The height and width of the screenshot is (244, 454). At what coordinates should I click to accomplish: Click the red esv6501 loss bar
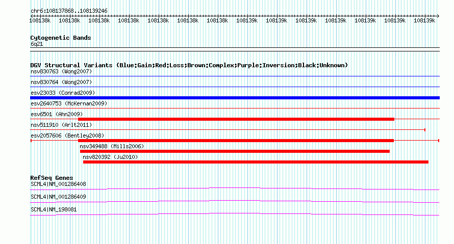pyautogui.click(x=236, y=119)
